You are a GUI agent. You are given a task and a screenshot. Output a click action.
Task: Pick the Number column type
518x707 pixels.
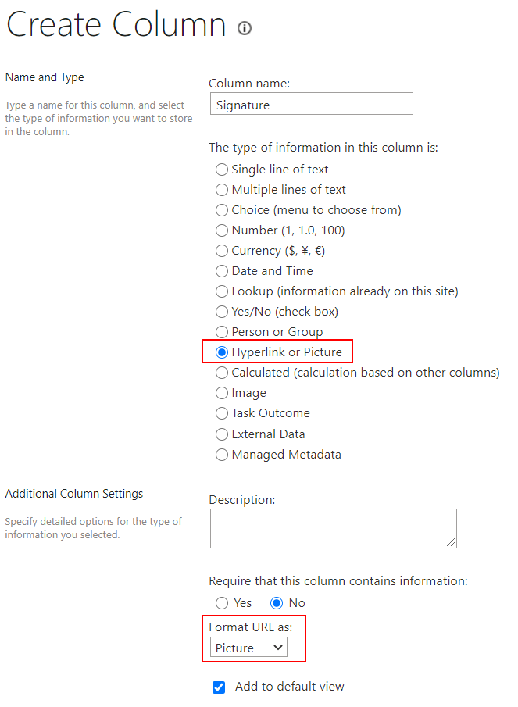coord(222,230)
